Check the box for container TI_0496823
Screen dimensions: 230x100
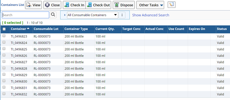(4, 36)
